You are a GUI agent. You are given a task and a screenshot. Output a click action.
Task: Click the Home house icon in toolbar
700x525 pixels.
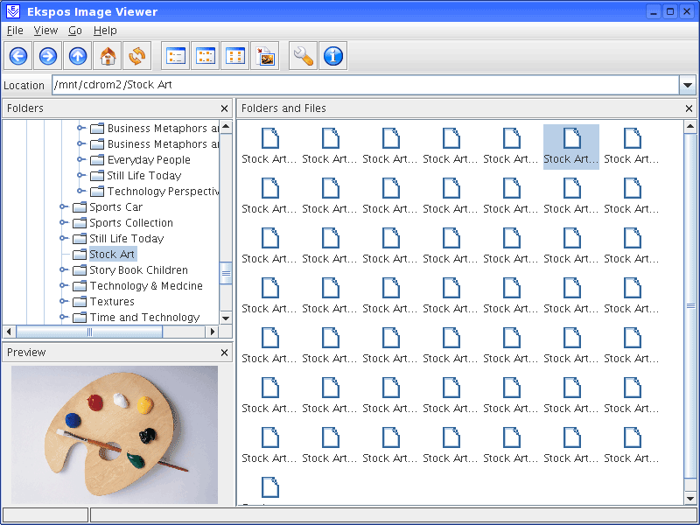coord(108,57)
